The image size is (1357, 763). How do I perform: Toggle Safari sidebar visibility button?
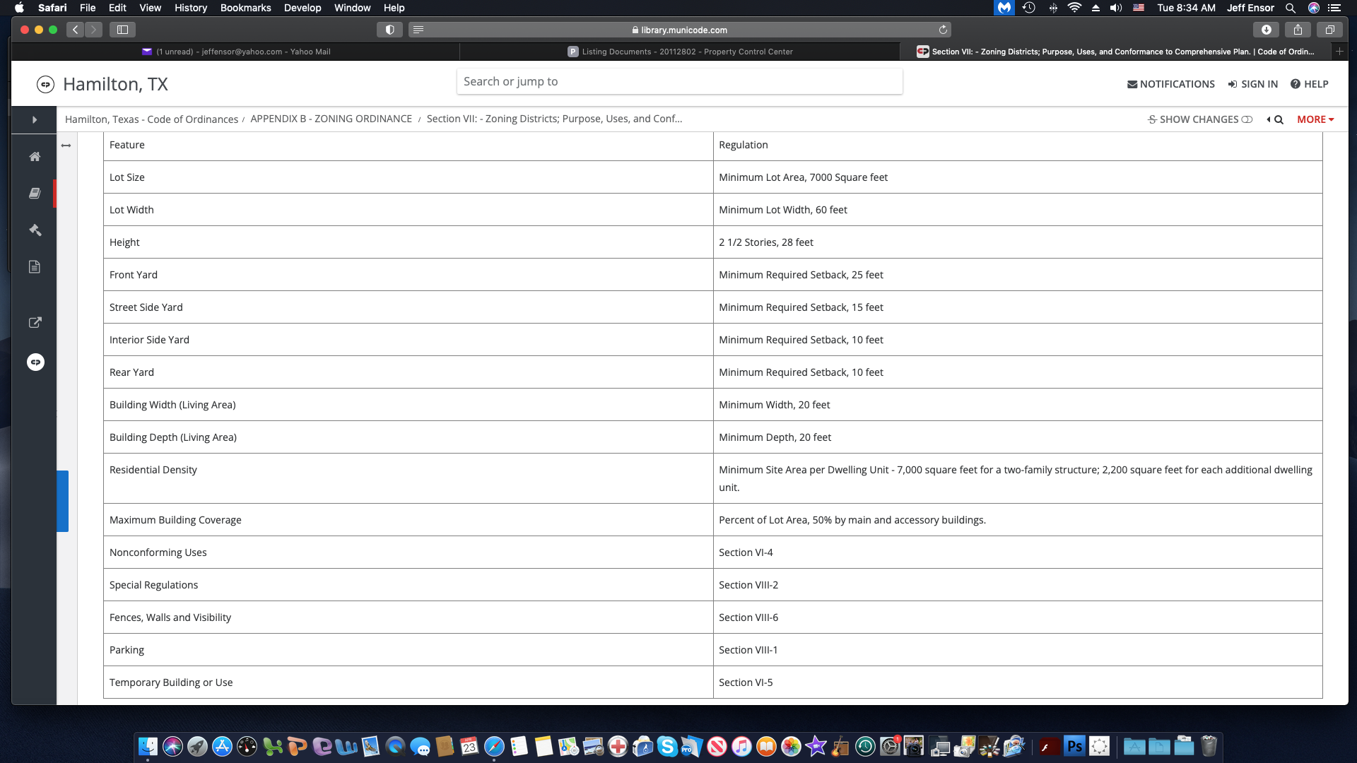[x=122, y=30]
